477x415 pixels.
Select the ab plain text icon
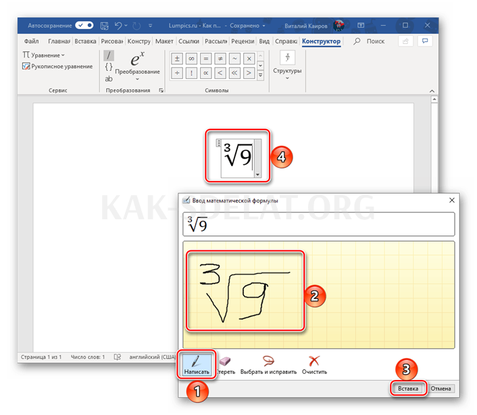point(109,79)
